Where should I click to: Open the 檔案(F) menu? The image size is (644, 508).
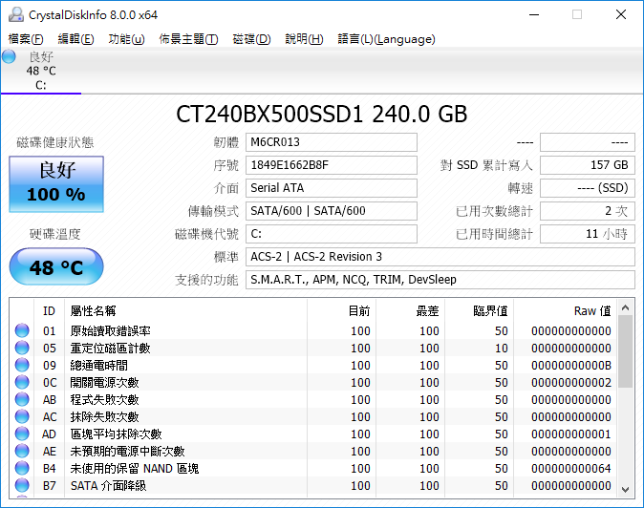(26, 39)
